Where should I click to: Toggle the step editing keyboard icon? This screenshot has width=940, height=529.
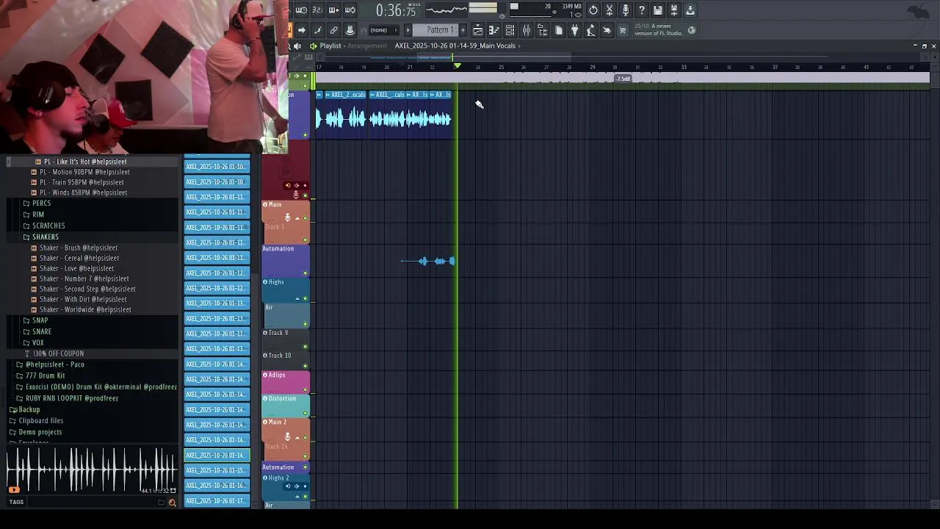coord(333,10)
